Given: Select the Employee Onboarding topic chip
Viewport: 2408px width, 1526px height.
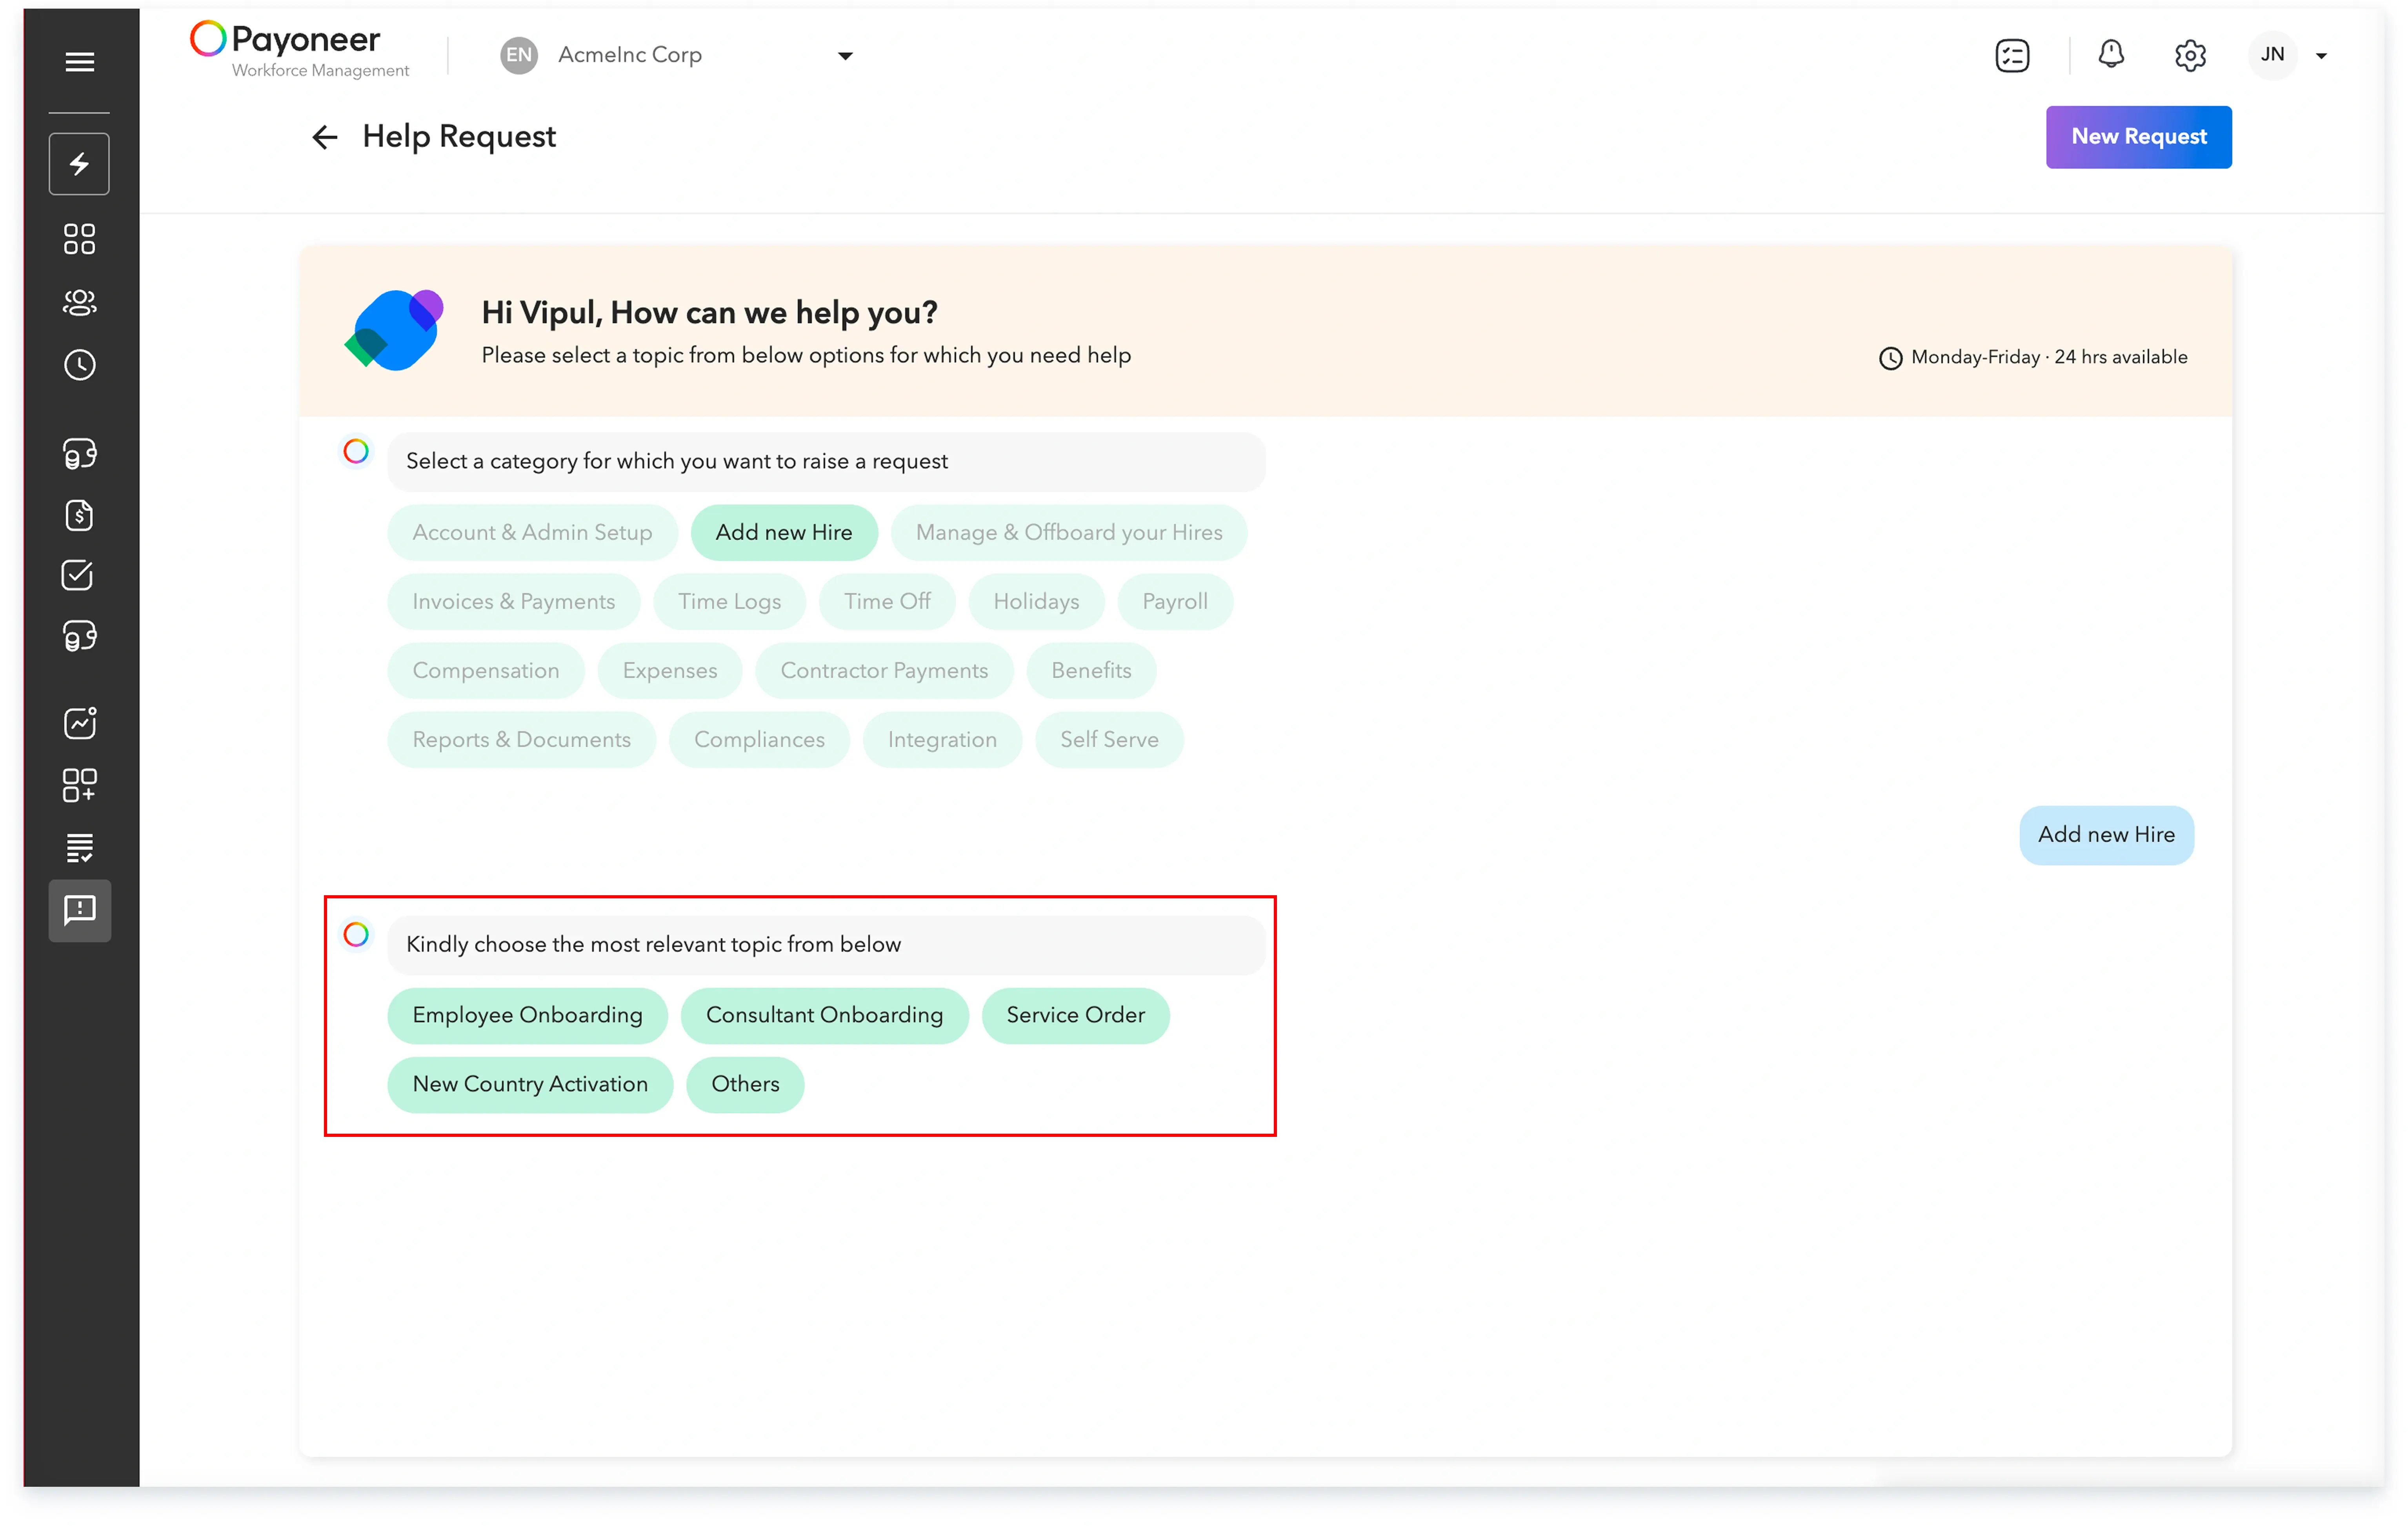Looking at the screenshot, I should [527, 1015].
